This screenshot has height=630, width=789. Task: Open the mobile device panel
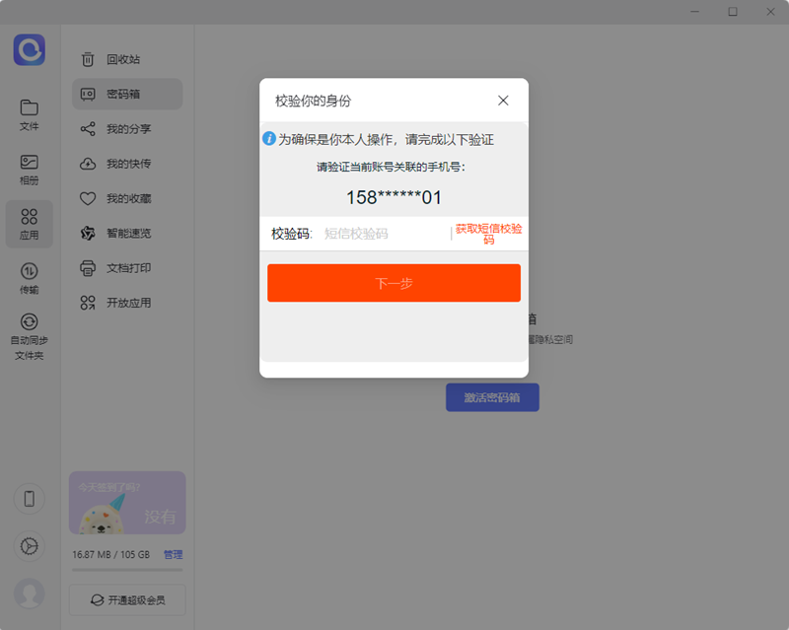(x=29, y=499)
